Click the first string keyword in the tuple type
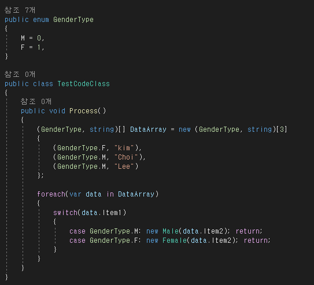Image resolution: width=314 pixels, height=285 pixels. 102,129
